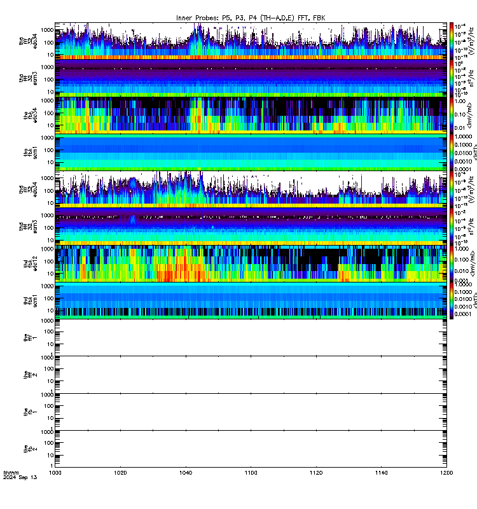Click the 'thd fff 32 edc34' panel label
This screenshot has height=509, width=477.
pyautogui.click(x=28, y=190)
